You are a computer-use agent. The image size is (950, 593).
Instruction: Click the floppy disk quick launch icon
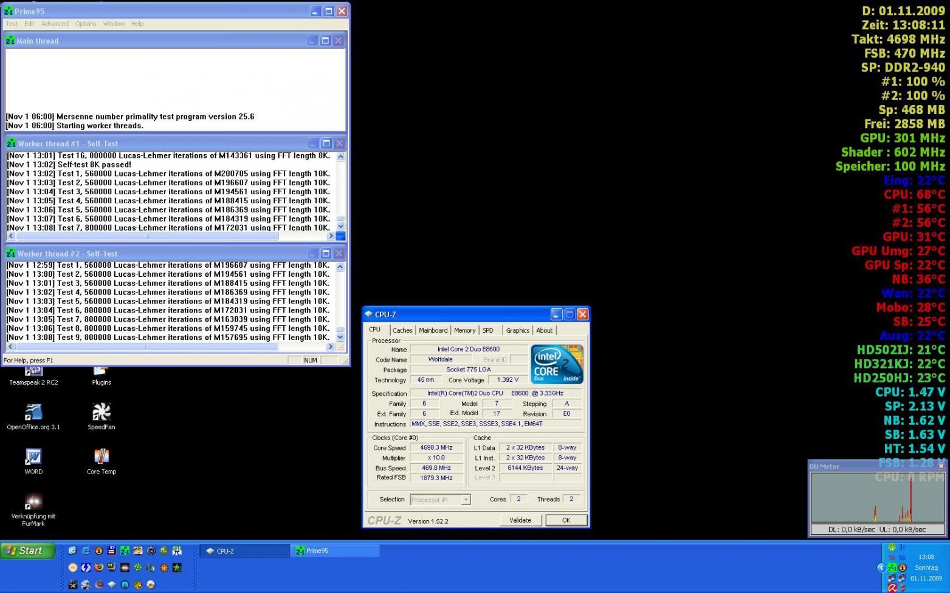pyautogui.click(x=112, y=551)
